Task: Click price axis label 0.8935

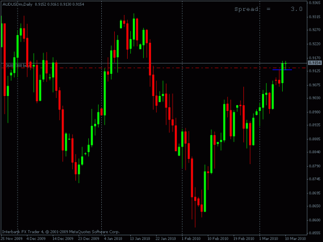Action: click(x=315, y=125)
